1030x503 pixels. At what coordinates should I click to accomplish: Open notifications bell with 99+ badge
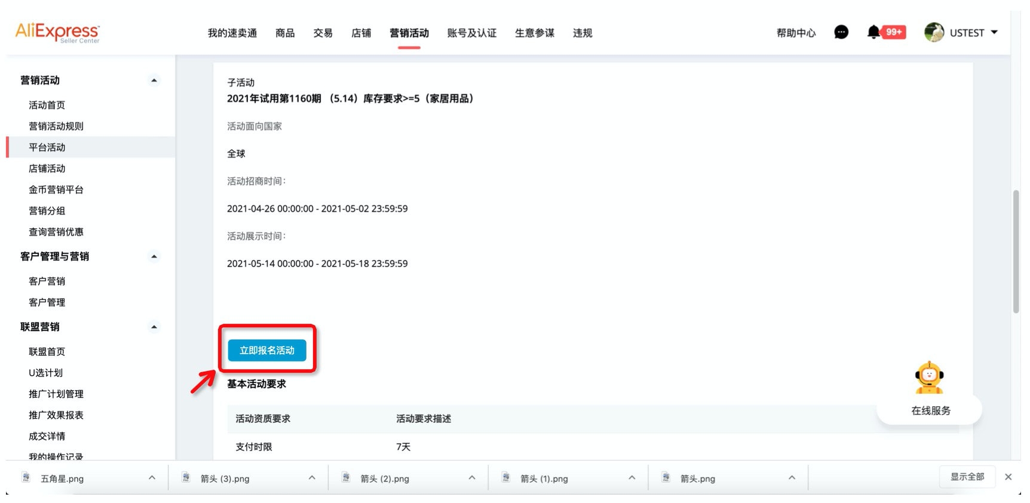(886, 32)
